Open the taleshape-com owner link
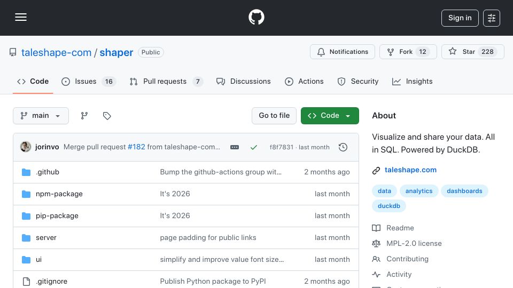The image size is (513, 288). (x=56, y=53)
